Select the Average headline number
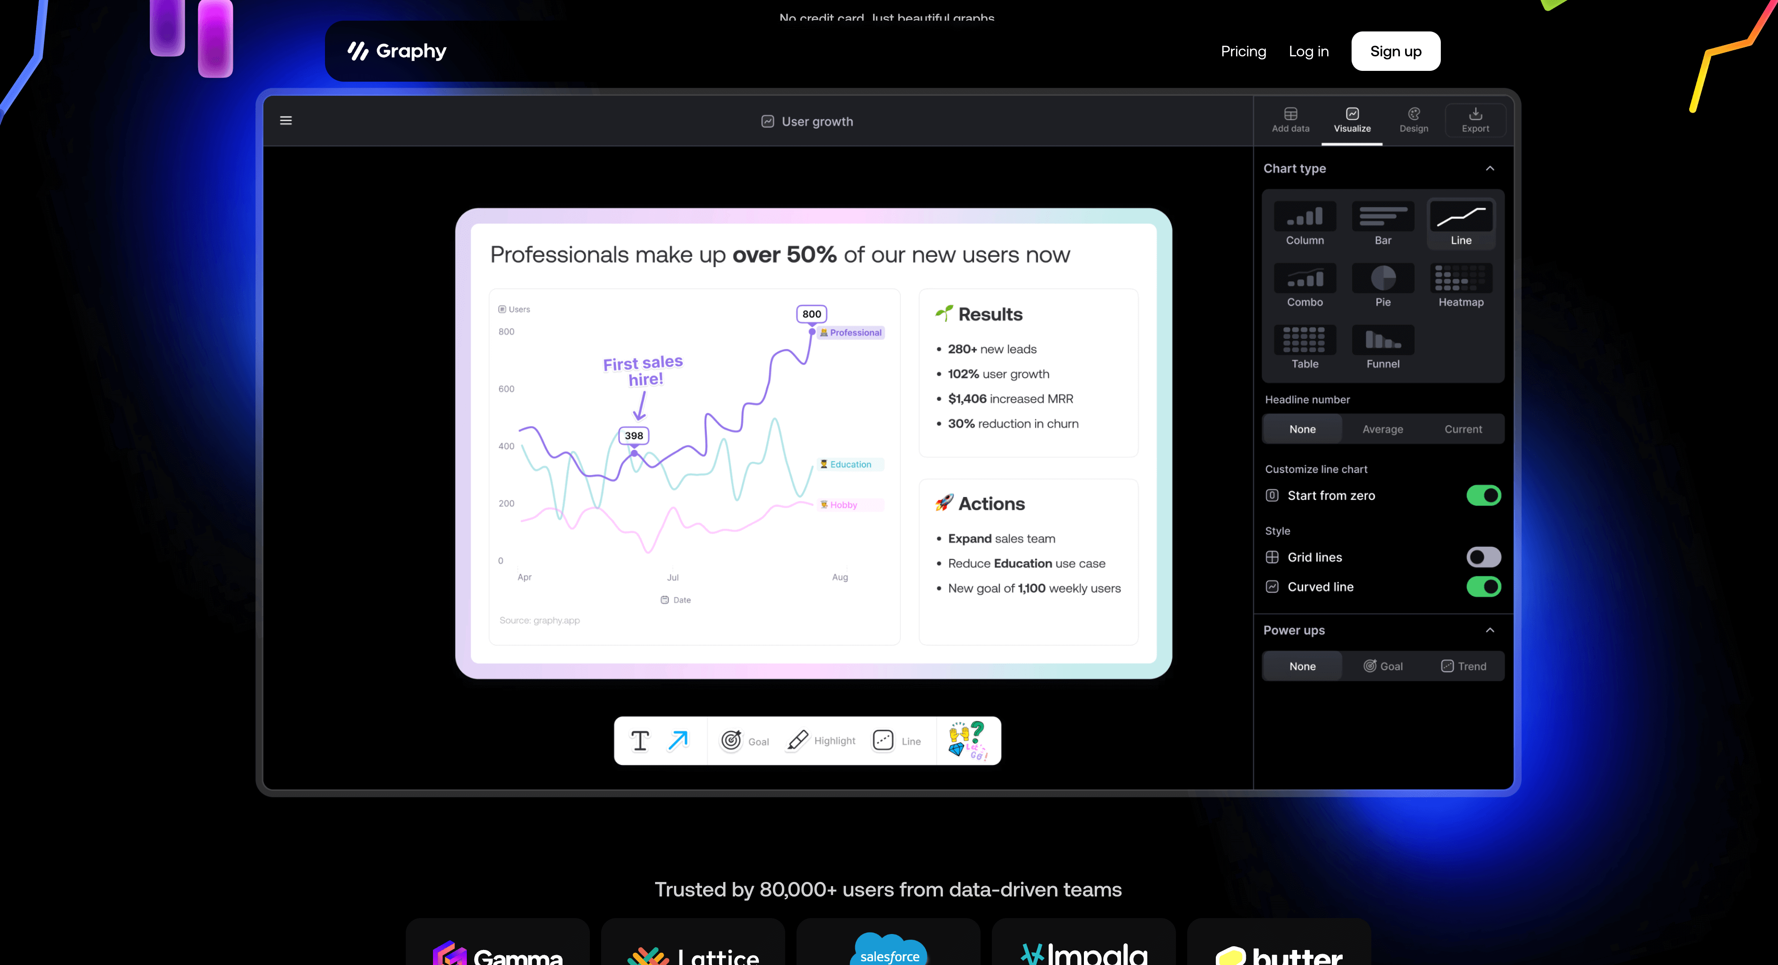 tap(1382, 428)
